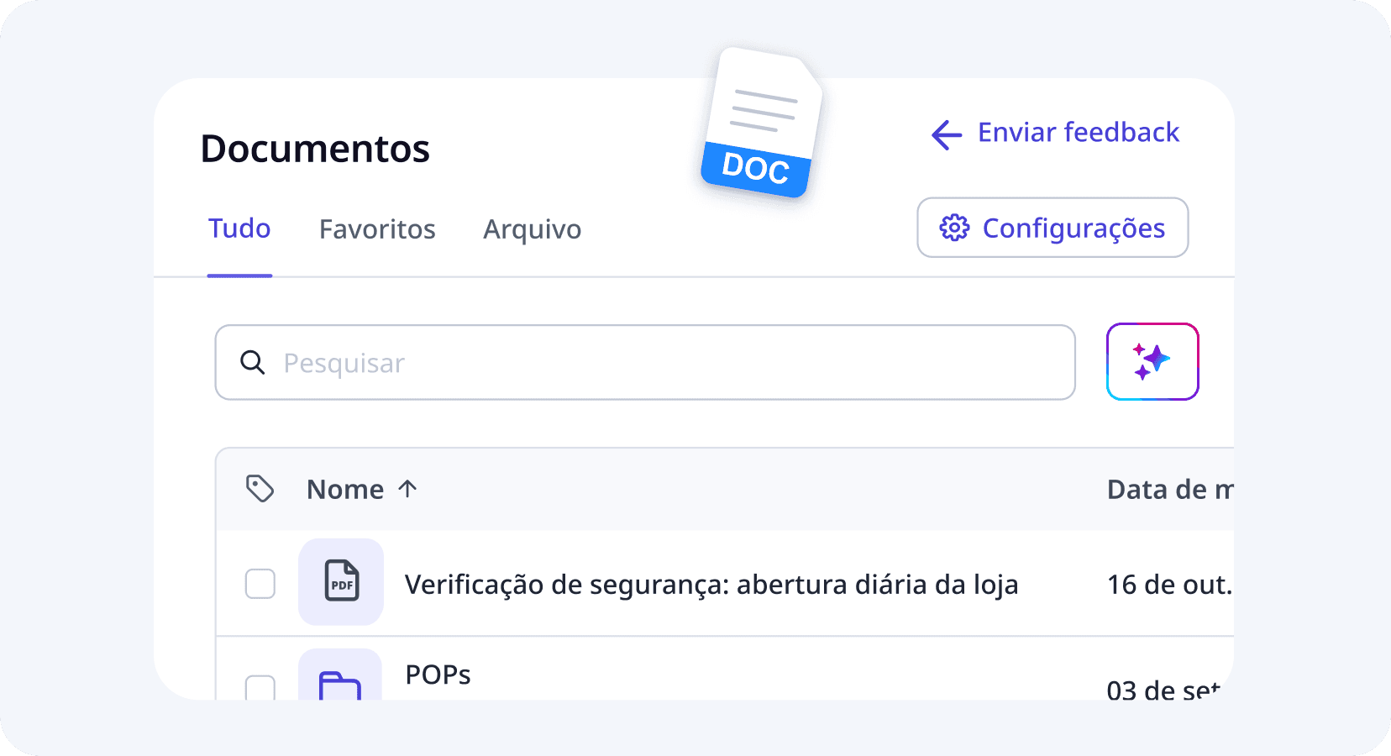Click the back arrow beside Enviar feedback
Screen dimensions: 1391x756
click(x=947, y=134)
